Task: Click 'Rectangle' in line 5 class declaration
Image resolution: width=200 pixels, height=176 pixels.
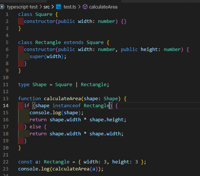Action: click(x=48, y=43)
